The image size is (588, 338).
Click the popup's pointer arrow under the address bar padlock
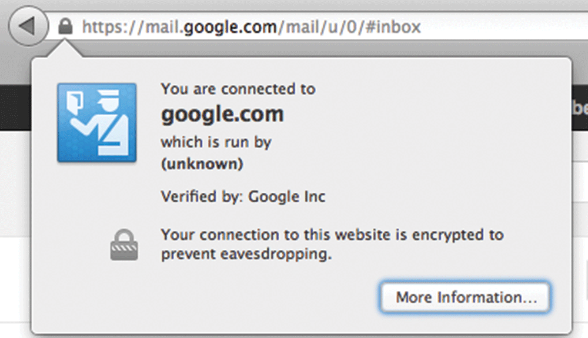[x=66, y=51]
